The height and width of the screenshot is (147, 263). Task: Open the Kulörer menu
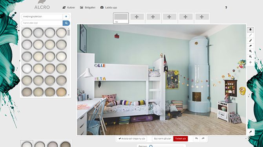[x=69, y=7]
